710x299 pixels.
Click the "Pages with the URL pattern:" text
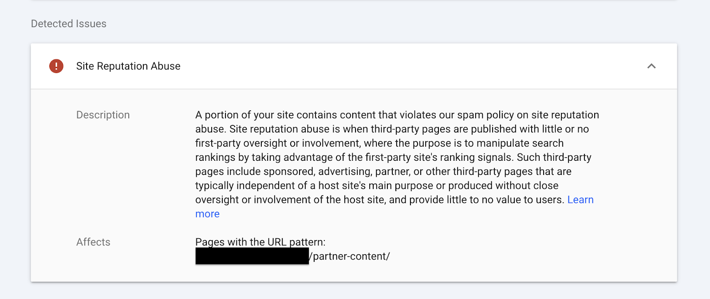click(260, 242)
